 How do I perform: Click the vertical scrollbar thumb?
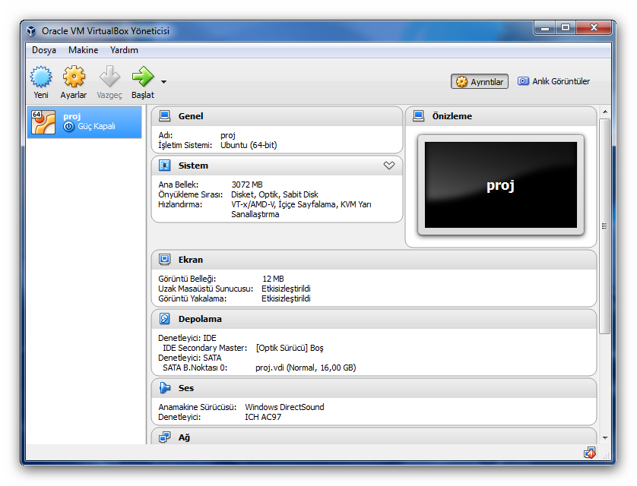pos(605,226)
